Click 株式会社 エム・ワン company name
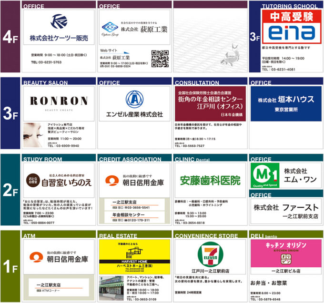The width and height of the screenshot is (324, 303). [300, 175]
